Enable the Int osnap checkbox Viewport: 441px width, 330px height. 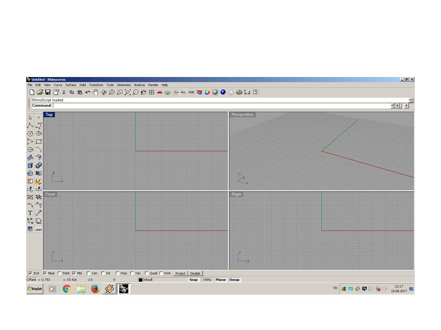tap(103, 273)
